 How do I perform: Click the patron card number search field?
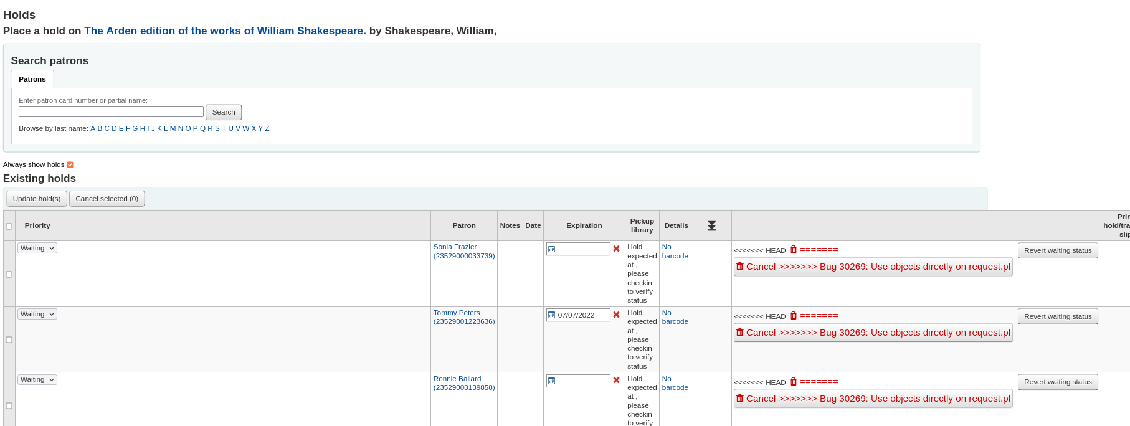pos(111,111)
